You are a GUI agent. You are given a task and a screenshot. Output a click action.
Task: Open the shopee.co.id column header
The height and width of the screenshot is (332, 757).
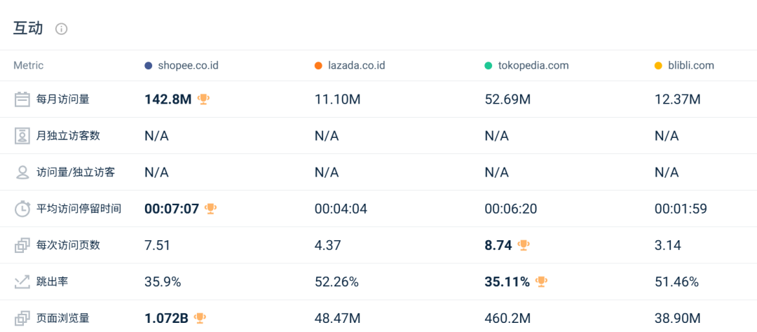pyautogui.click(x=189, y=66)
